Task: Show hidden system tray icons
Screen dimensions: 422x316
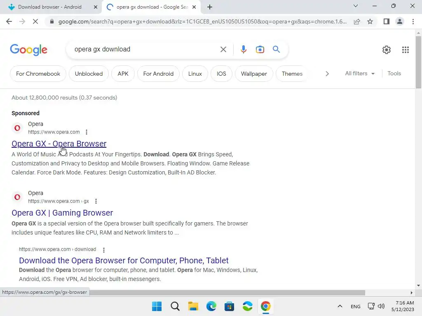Action: pos(340,306)
